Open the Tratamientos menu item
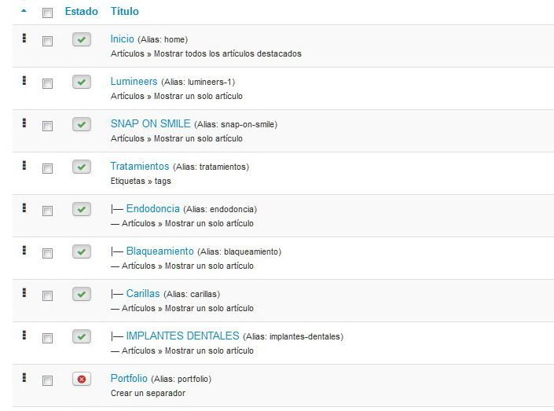Viewport: 554px width, 411px height. coord(140,166)
